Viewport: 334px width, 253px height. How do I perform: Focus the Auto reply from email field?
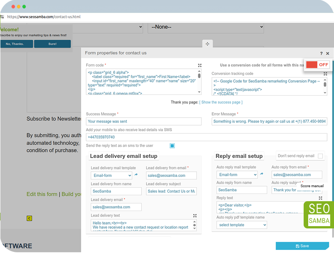297,175
